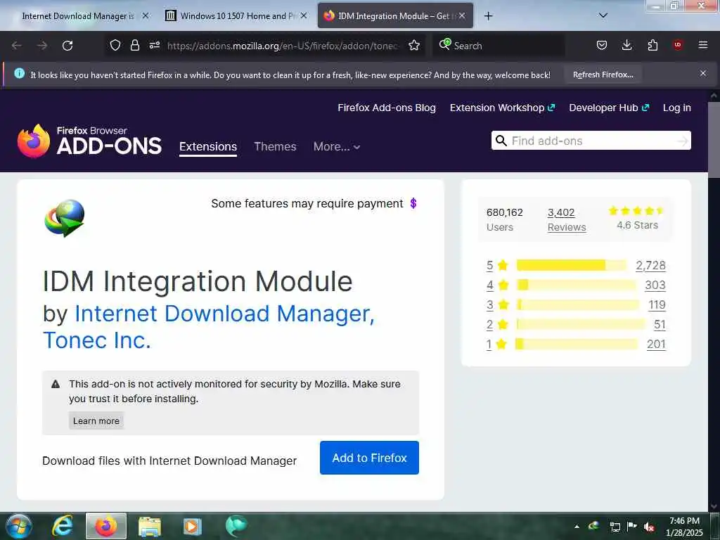Screen dimensions: 720x540
Task: Launch Internet Explorer from taskbar
Action: 63,526
